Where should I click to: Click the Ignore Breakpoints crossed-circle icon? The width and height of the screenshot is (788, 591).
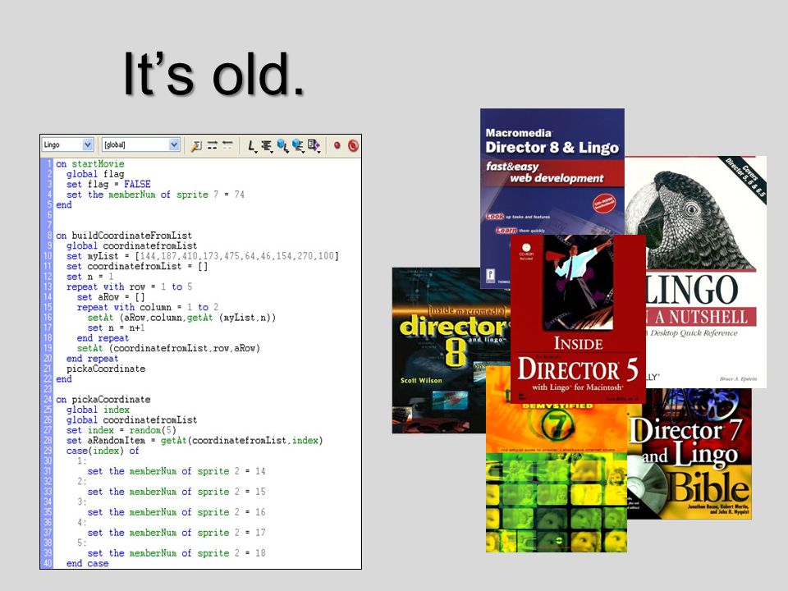click(x=353, y=145)
